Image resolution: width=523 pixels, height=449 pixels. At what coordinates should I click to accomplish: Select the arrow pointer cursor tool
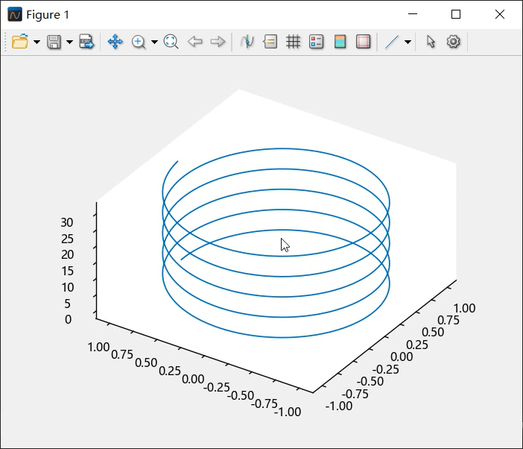pos(431,42)
